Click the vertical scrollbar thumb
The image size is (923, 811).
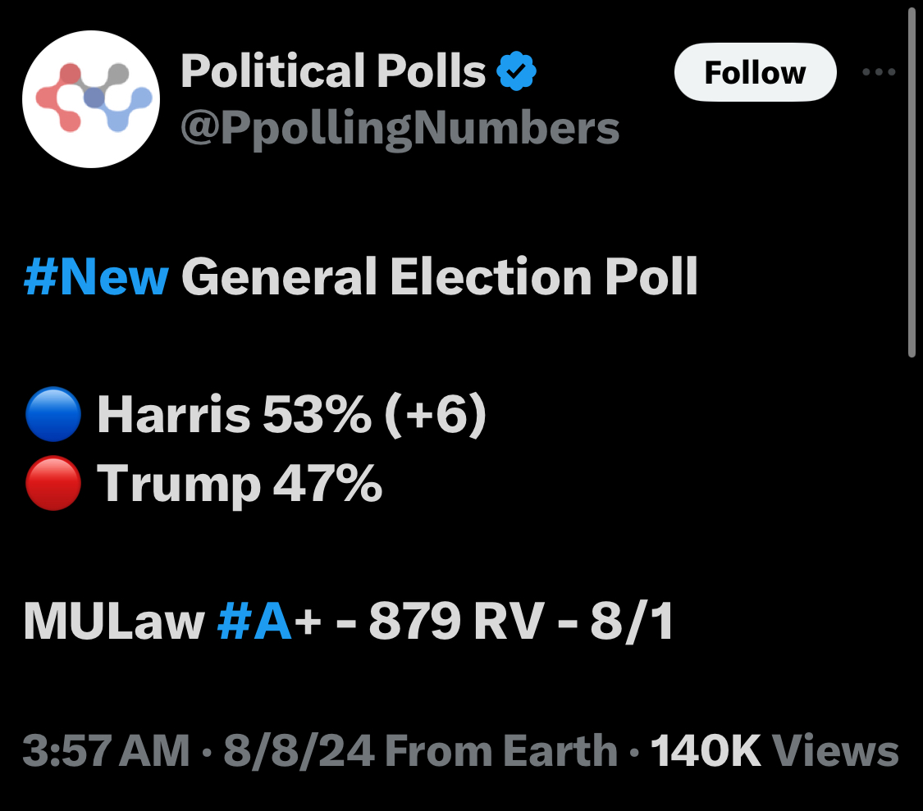tap(912, 182)
